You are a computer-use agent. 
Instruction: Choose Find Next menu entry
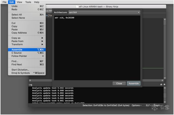click(x=27, y=64)
